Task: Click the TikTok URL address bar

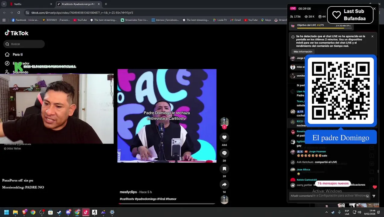Action: 82,13
